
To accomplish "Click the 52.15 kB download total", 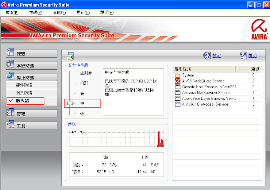I will 105,172.
